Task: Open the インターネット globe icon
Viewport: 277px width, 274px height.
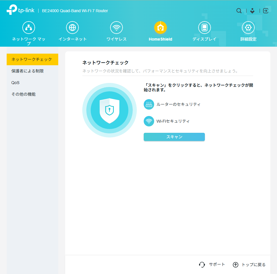Action: (x=72, y=28)
